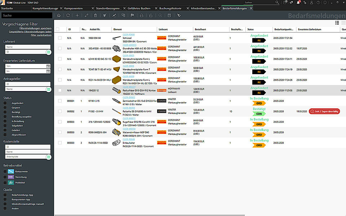The height and width of the screenshot is (216, 346).
Task: Check the Bestätigt status filter
Action: (x=5, y=112)
